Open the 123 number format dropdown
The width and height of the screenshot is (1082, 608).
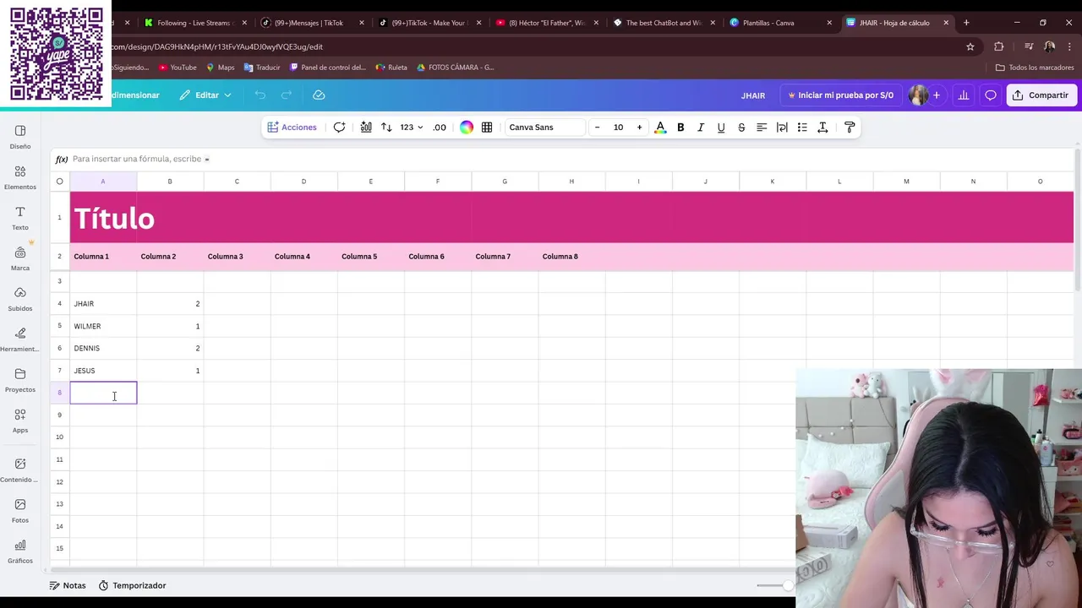click(x=412, y=128)
